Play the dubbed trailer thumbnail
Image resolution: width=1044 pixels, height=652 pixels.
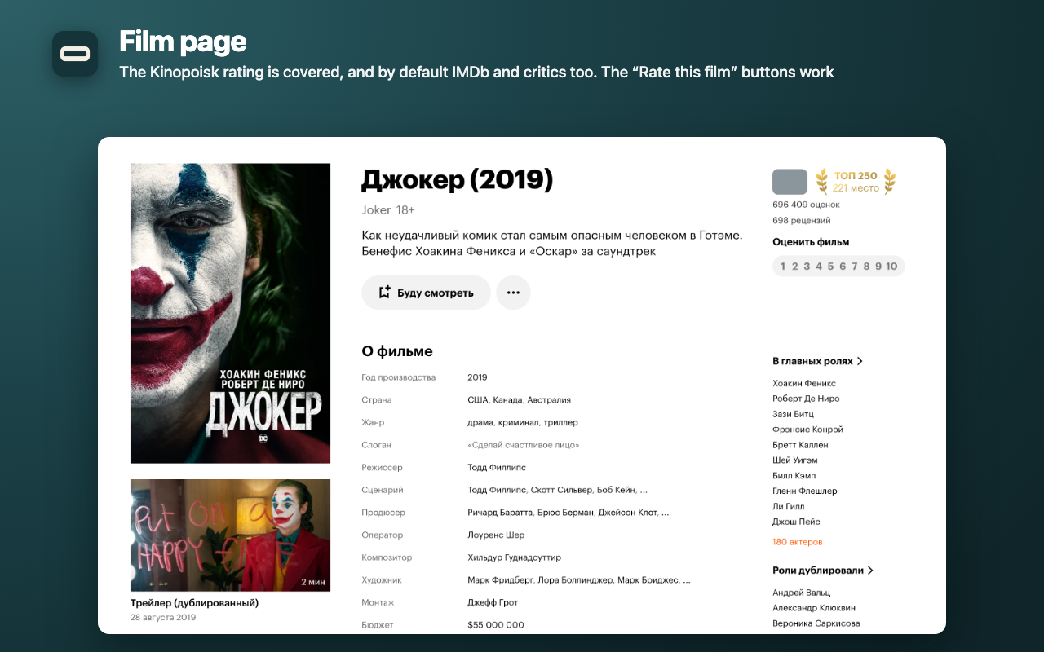click(230, 535)
